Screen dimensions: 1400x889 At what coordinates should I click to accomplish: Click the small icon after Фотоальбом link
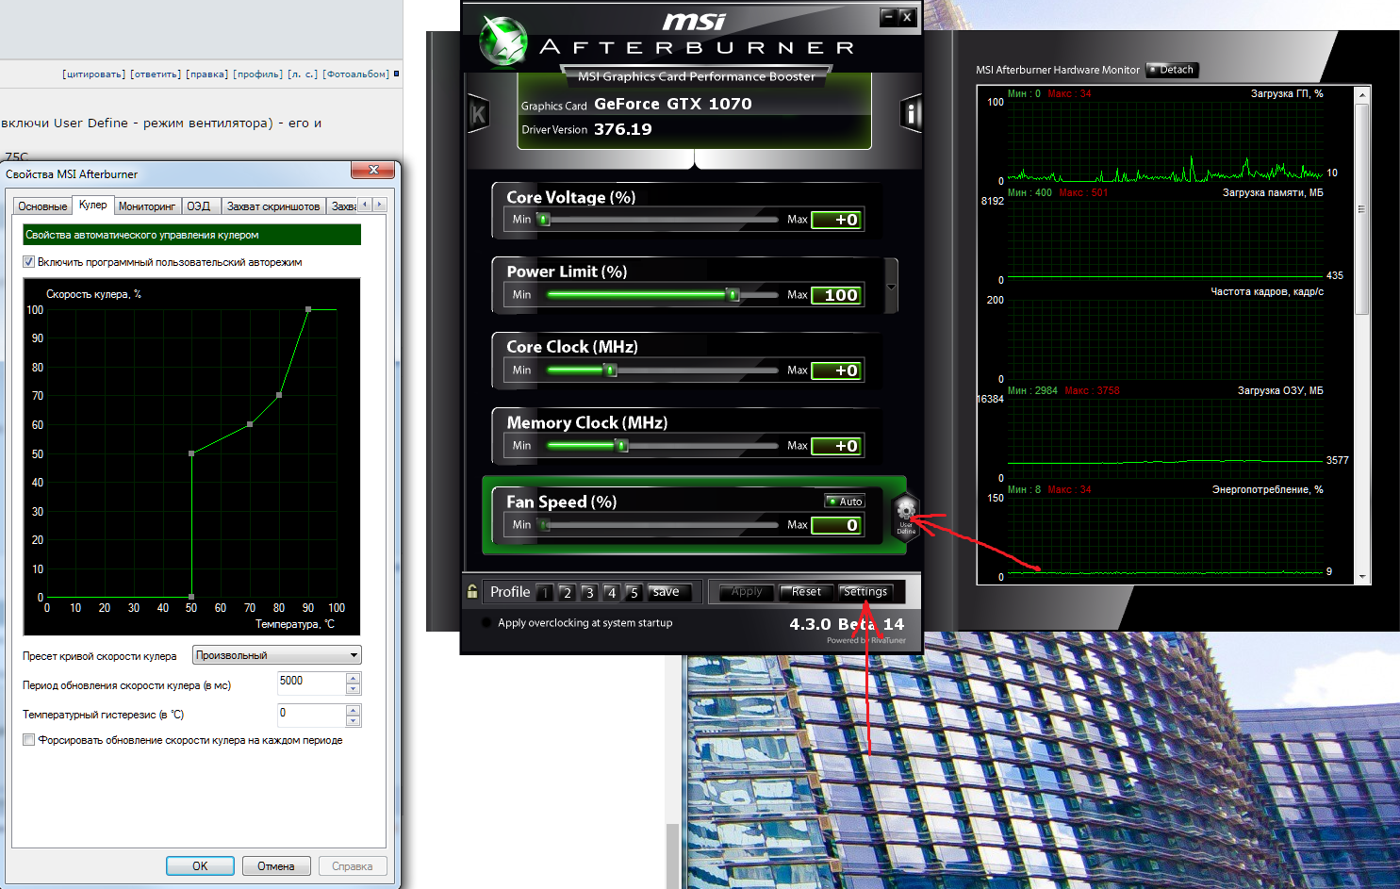click(396, 74)
